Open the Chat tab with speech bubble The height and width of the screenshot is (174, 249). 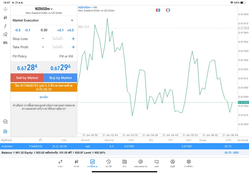pyautogui.click(x=156, y=163)
